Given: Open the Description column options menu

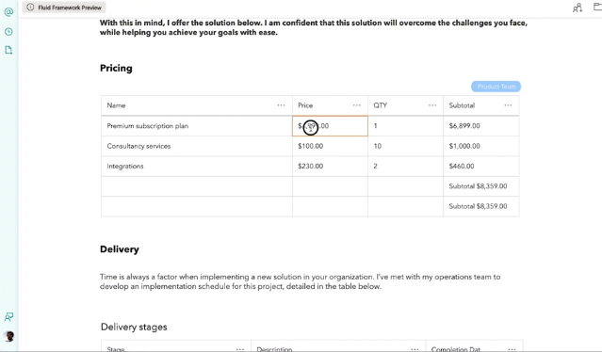Looking at the screenshot, I should click(x=415, y=349).
